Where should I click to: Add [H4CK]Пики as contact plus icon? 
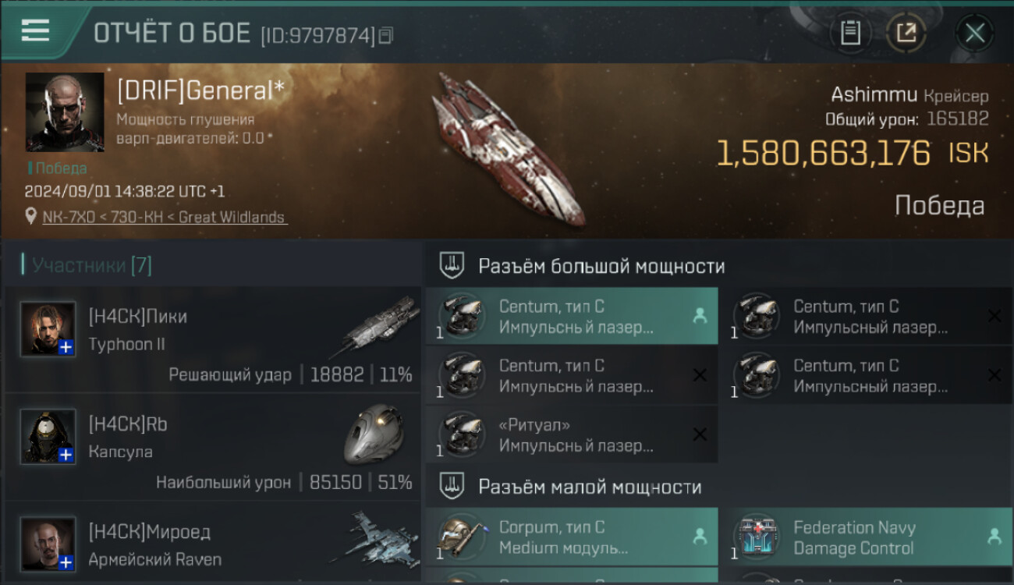point(66,347)
